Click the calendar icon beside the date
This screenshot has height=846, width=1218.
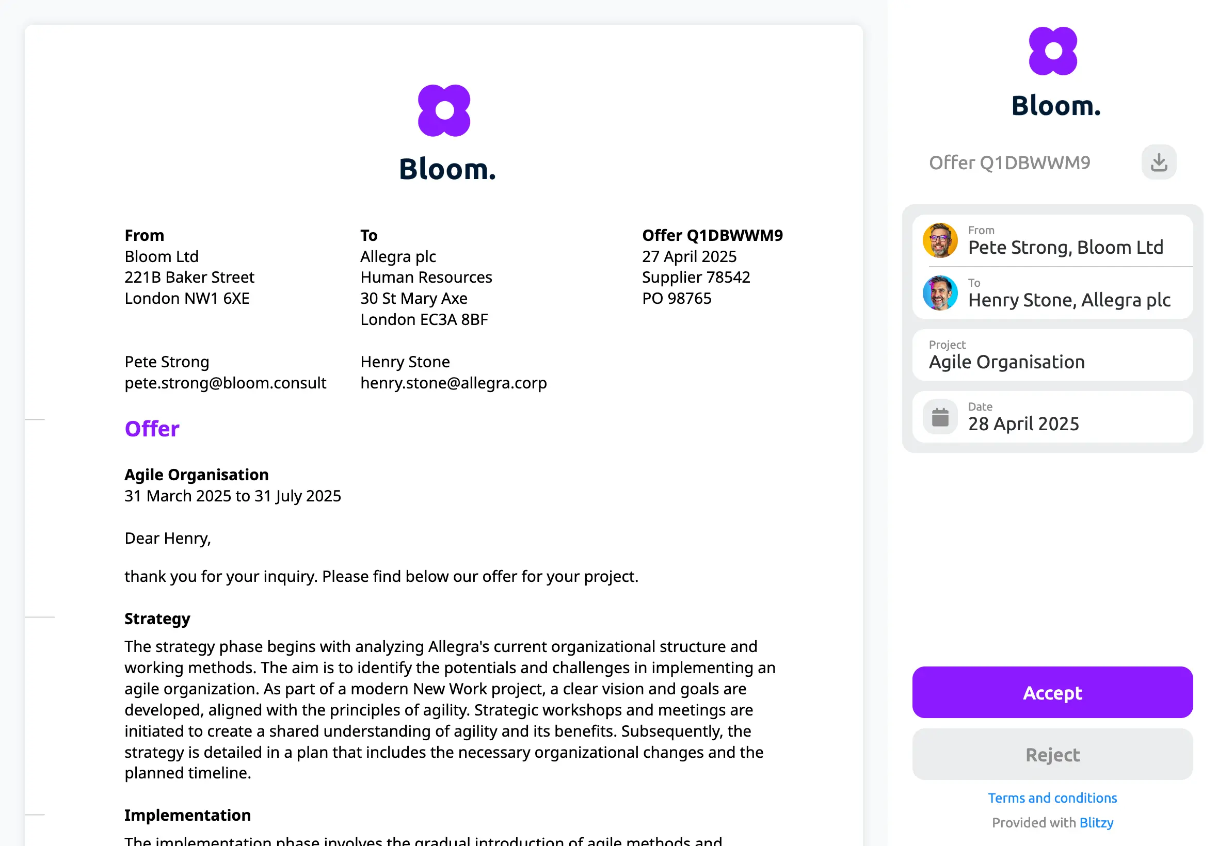[940, 417]
